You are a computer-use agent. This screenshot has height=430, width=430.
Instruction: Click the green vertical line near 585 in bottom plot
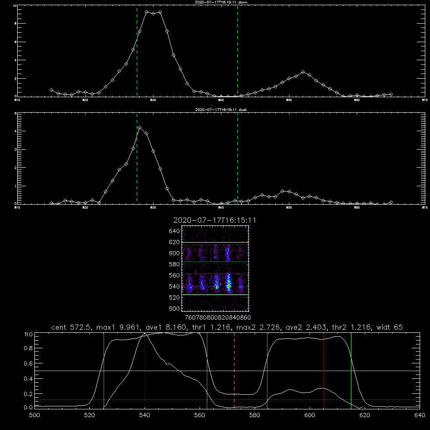point(267,370)
